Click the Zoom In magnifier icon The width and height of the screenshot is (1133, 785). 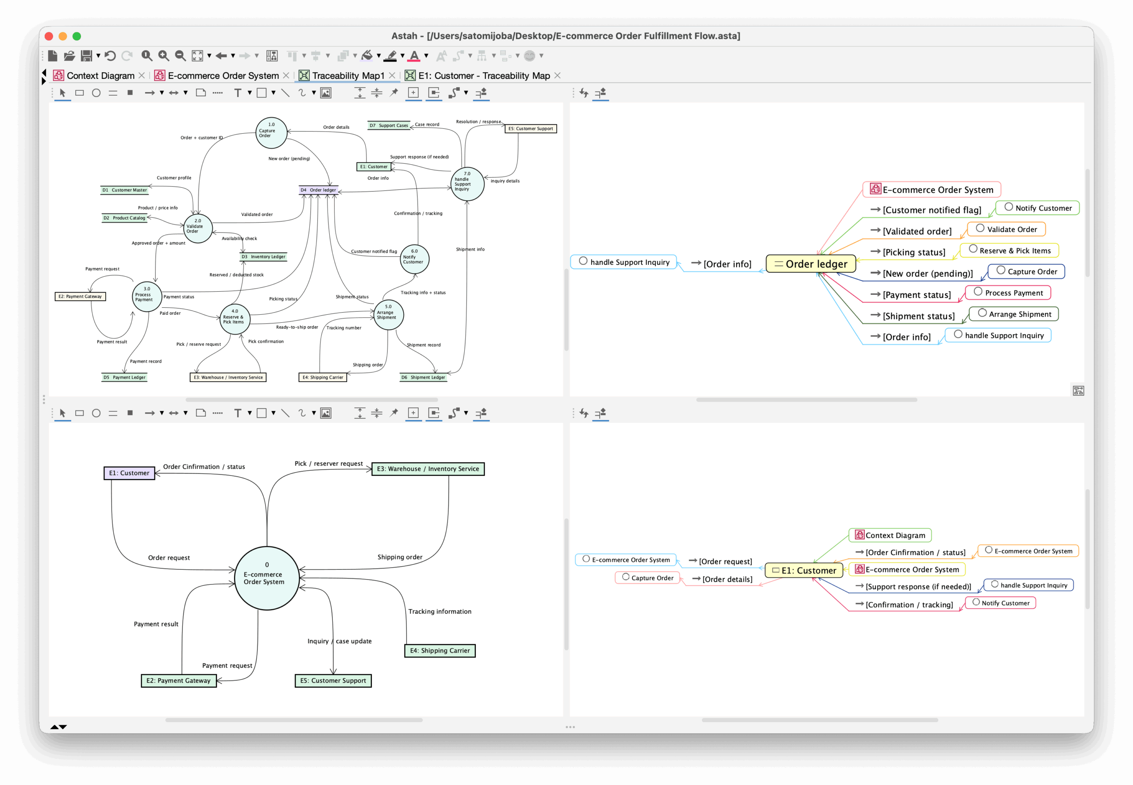click(164, 56)
